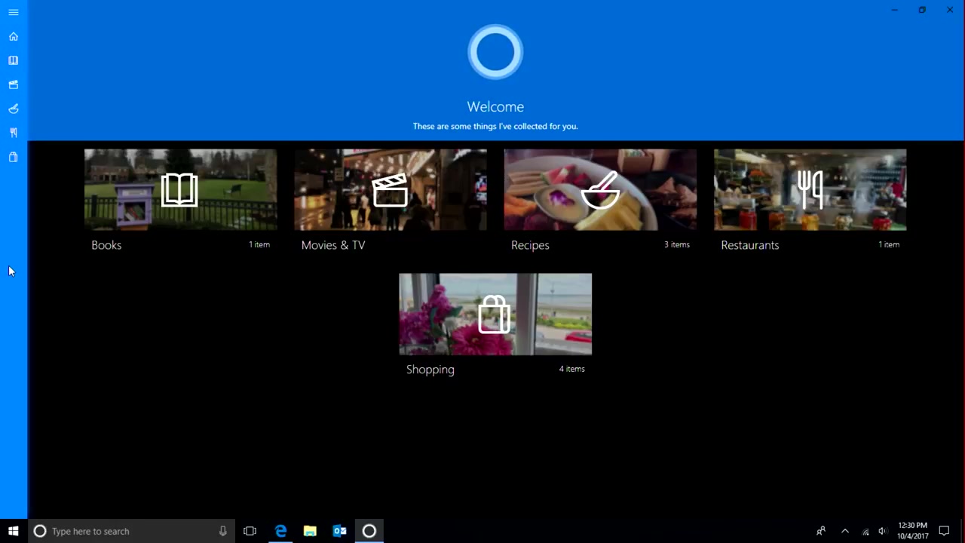Click the Restaurants label
965x543 pixels.
(750, 245)
